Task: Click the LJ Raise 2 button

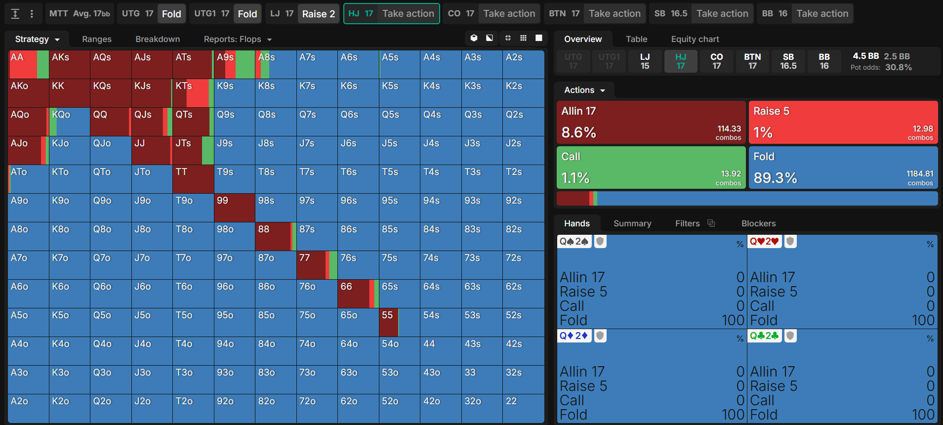Action: coord(319,14)
